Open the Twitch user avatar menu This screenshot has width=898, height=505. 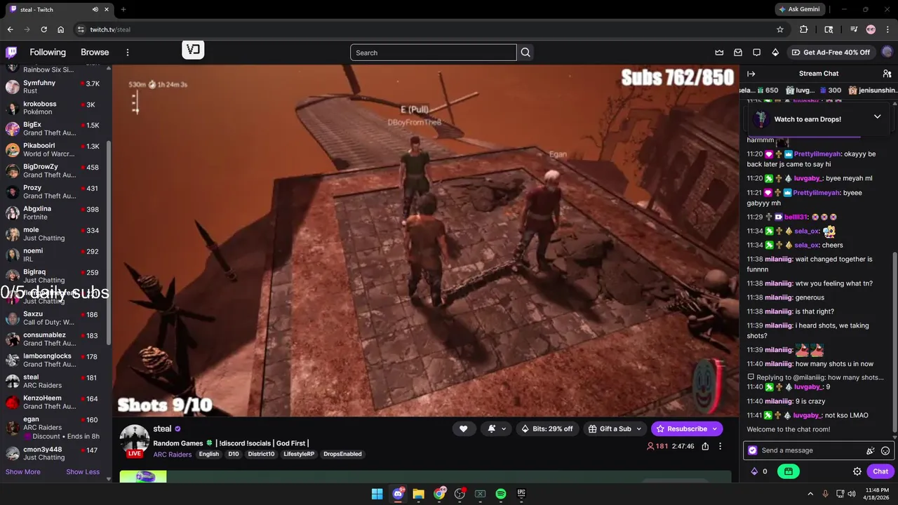click(887, 53)
